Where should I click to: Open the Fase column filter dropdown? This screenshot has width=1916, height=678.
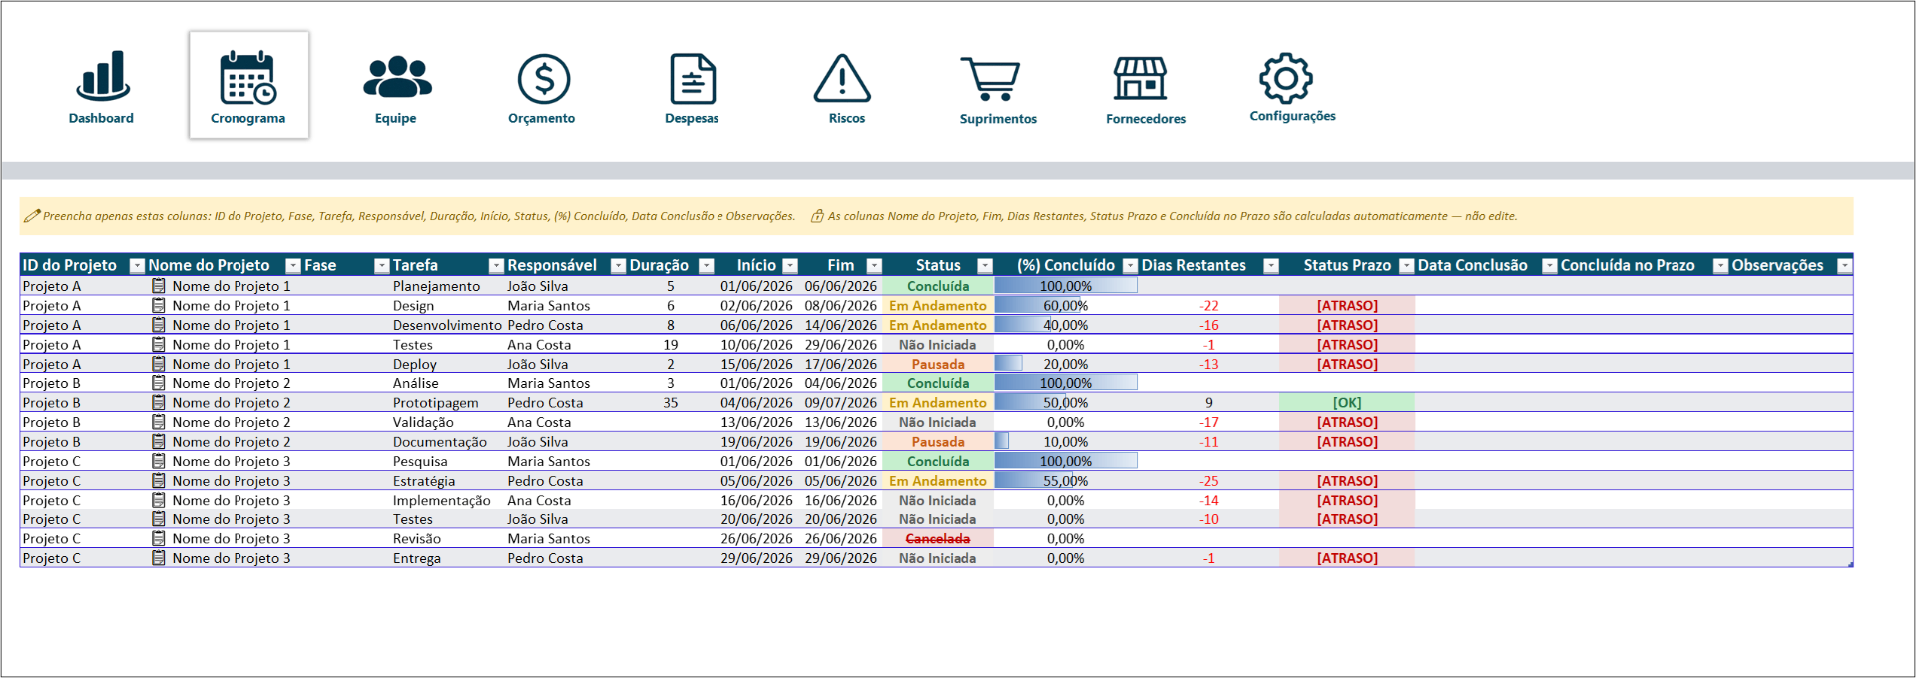[x=381, y=266]
